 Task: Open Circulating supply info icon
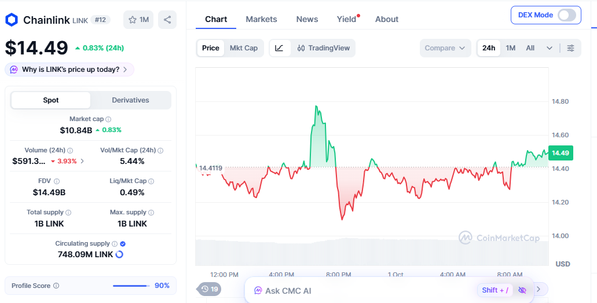pos(115,243)
